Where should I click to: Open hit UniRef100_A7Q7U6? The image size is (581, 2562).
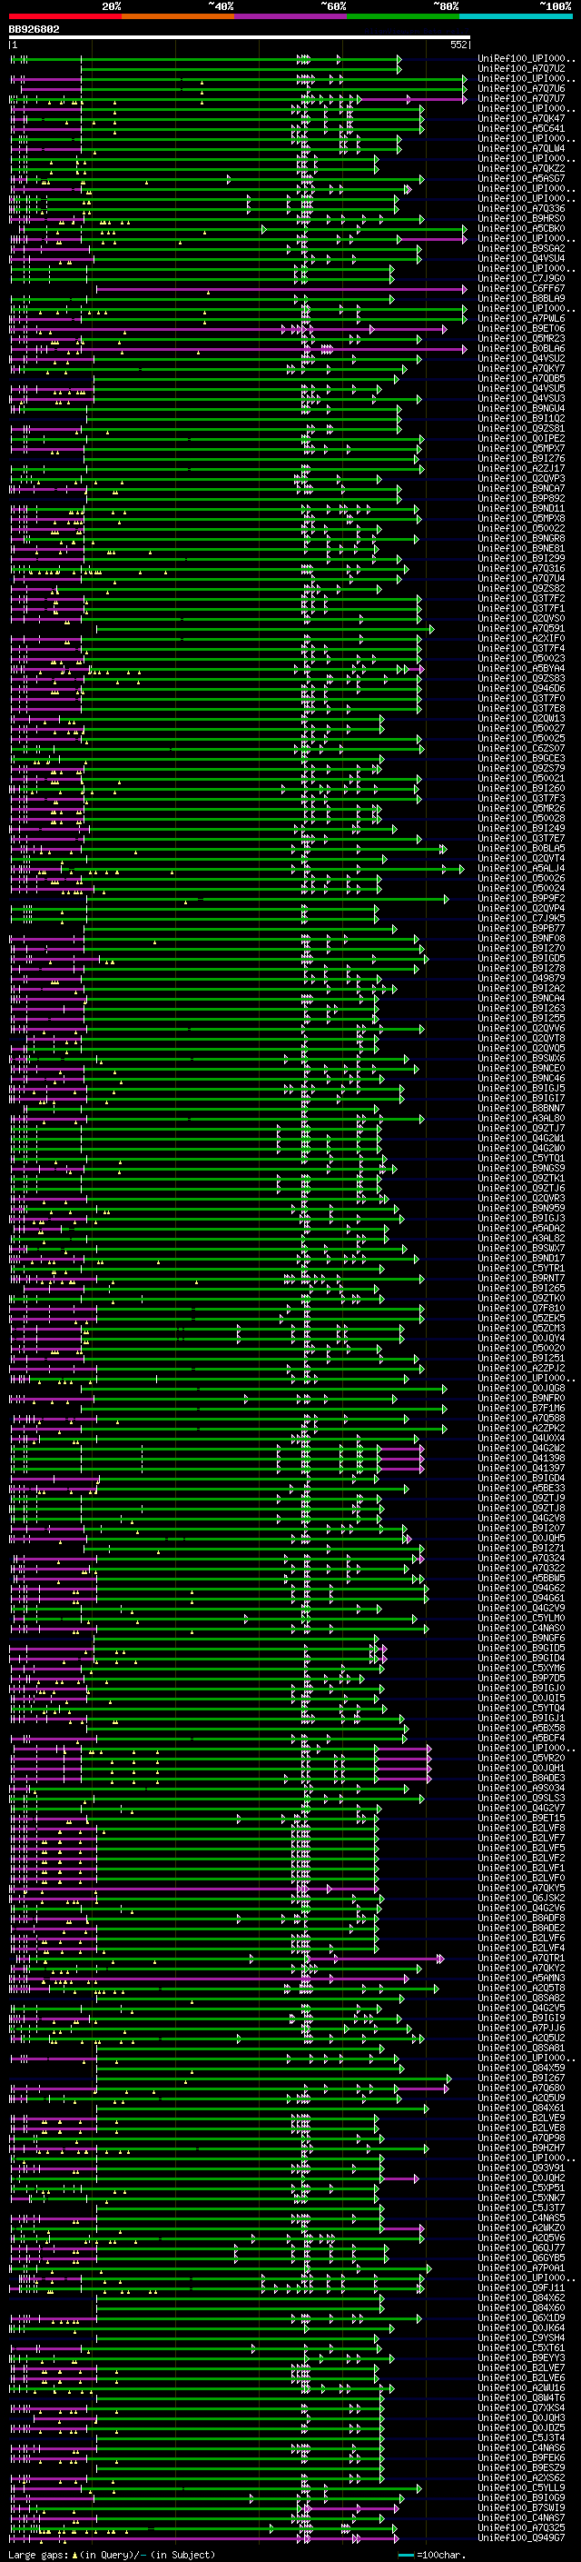point(521,88)
